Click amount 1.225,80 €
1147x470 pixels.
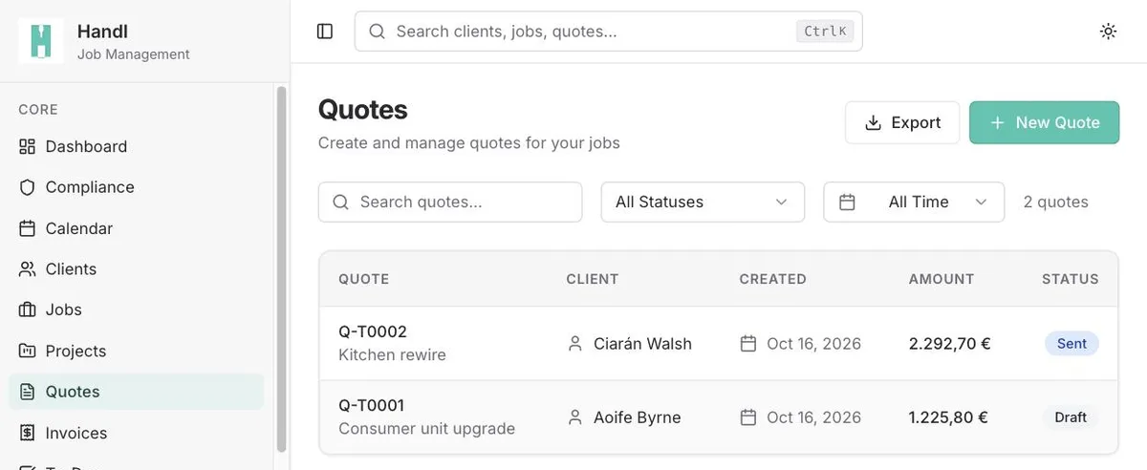click(x=948, y=417)
